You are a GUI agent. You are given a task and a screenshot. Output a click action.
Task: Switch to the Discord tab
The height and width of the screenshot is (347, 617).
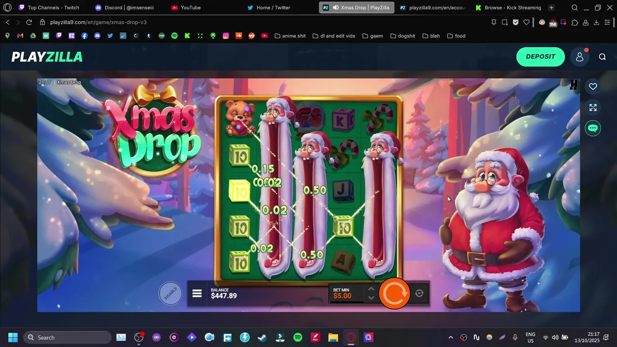click(125, 8)
